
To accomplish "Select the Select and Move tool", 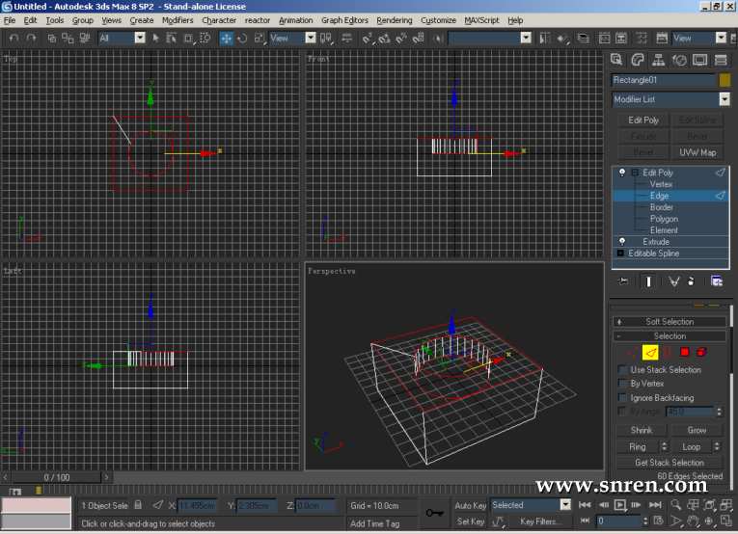I will tap(226, 39).
